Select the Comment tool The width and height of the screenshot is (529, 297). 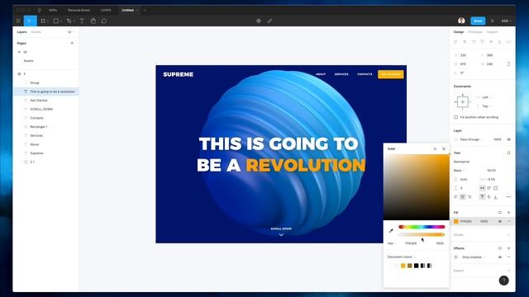pos(104,21)
